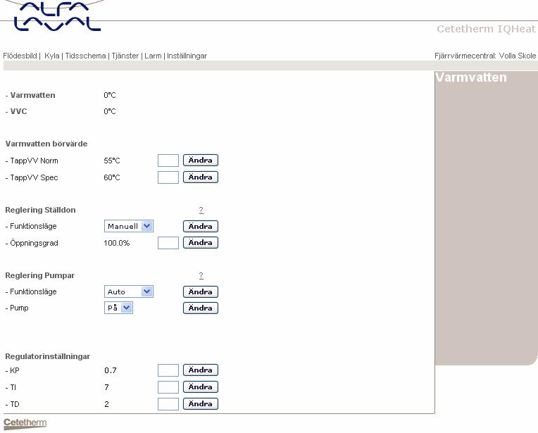Click Ändra button for TappVV Spec
538x433 pixels.
201,177
